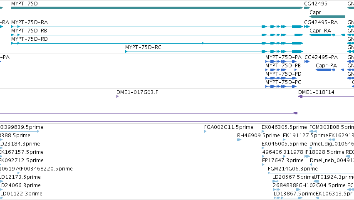The width and height of the screenshot is (354, 200).
Task: Open the Capr-RA transcript label
Action: click(320, 31)
